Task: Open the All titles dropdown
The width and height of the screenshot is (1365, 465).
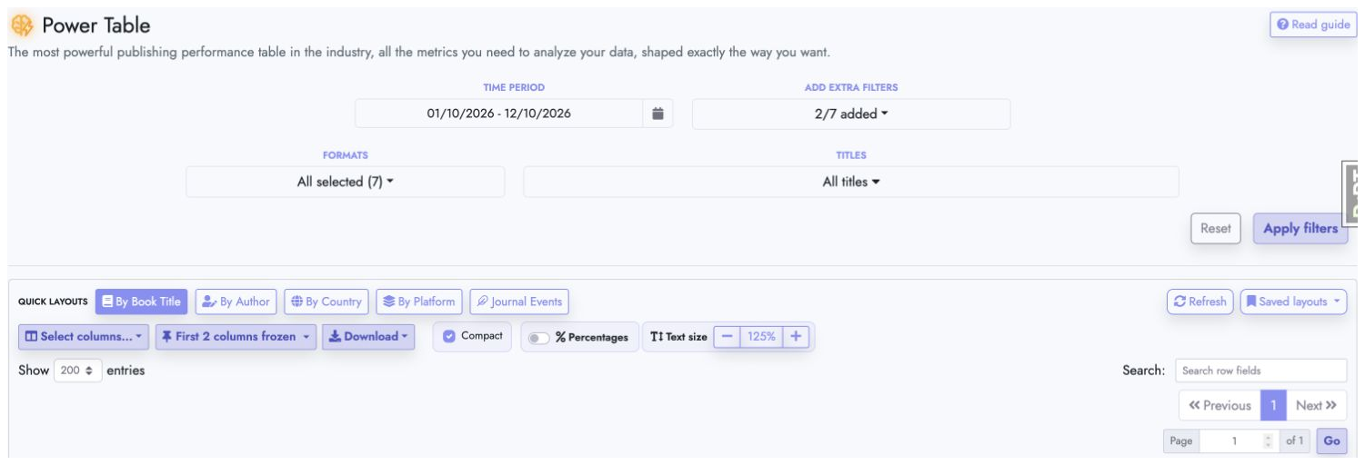Action: click(x=851, y=182)
